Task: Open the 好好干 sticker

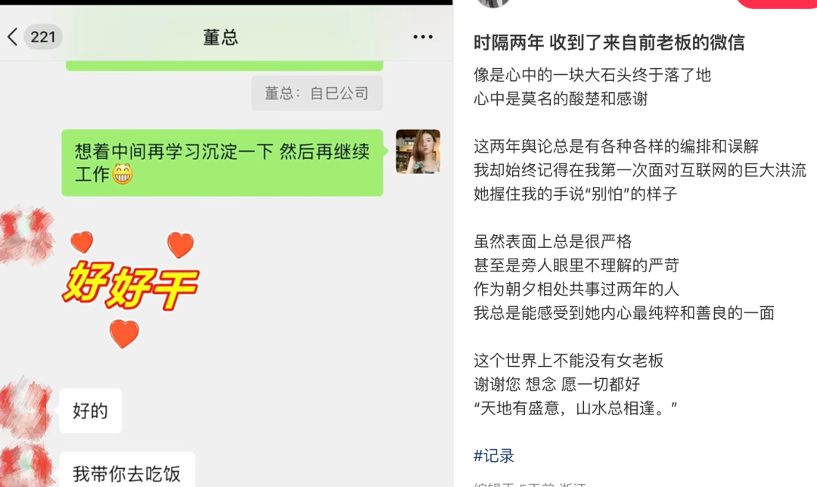Action: [131, 289]
